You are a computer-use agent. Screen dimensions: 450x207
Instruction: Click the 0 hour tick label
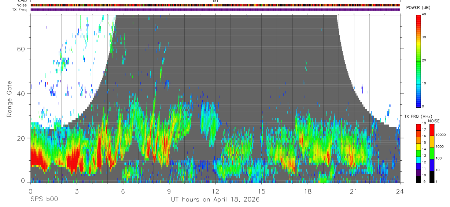(30, 191)
